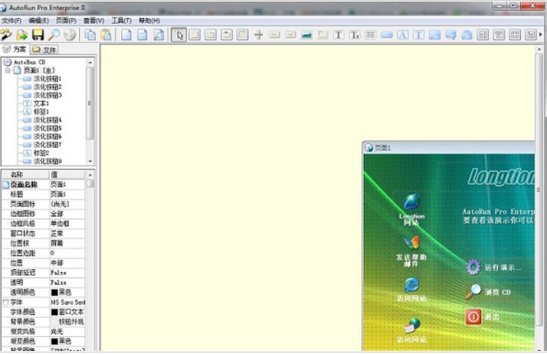This screenshot has width=547, height=354.
Task: Select the crosshair plus tool
Action: tap(259, 34)
